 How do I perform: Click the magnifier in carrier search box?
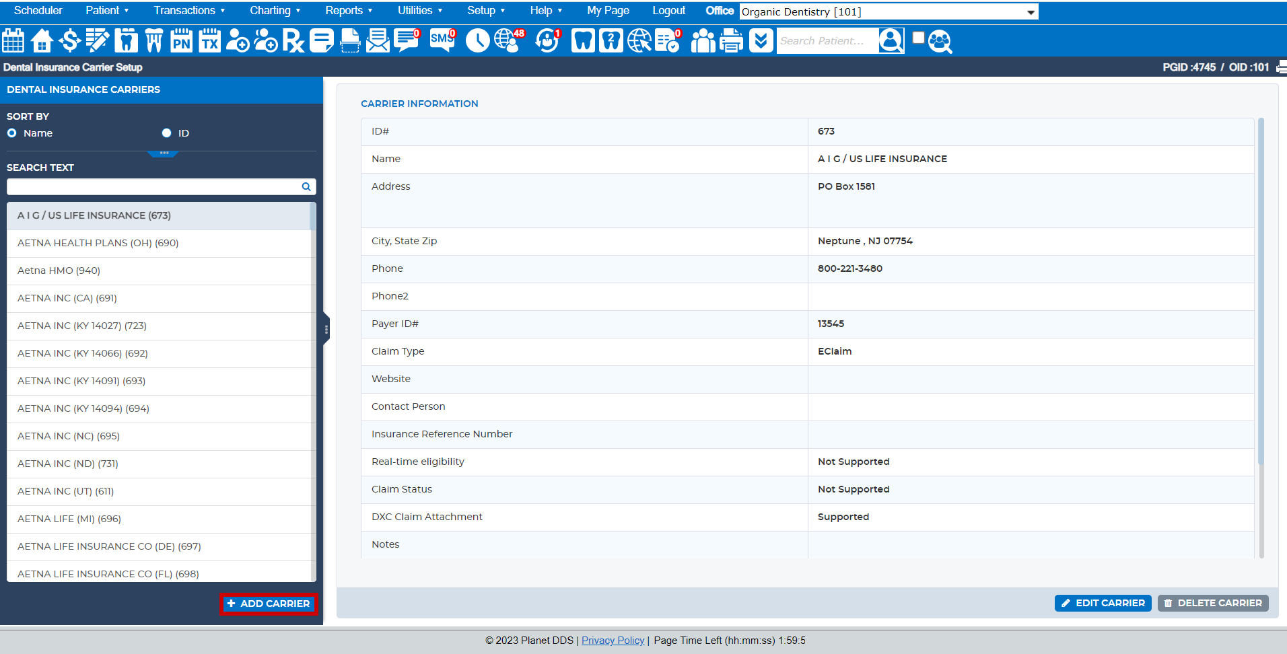(x=306, y=187)
